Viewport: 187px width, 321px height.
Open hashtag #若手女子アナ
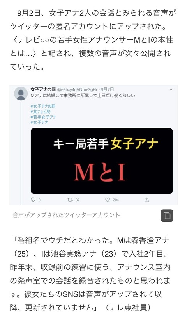point(43,117)
